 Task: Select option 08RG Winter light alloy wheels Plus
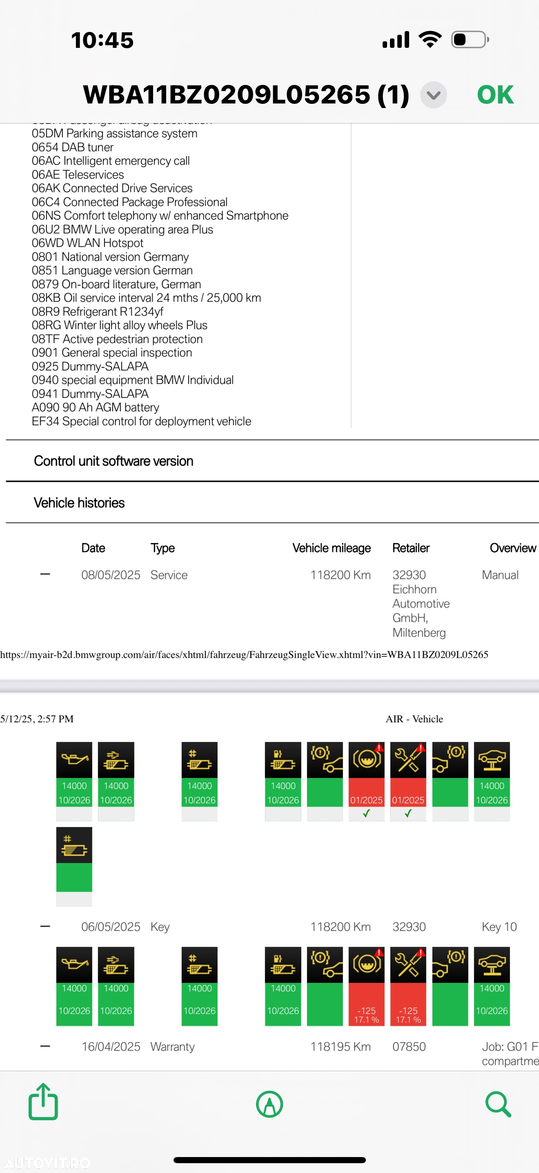[x=120, y=325]
